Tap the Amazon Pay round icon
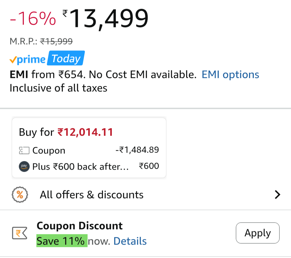 click(x=24, y=166)
